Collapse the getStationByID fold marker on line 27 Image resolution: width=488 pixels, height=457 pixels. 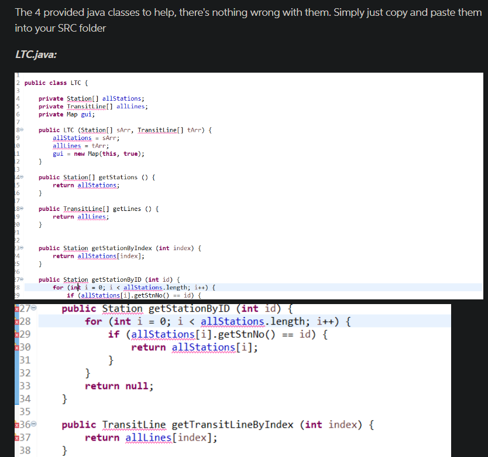[x=34, y=308]
